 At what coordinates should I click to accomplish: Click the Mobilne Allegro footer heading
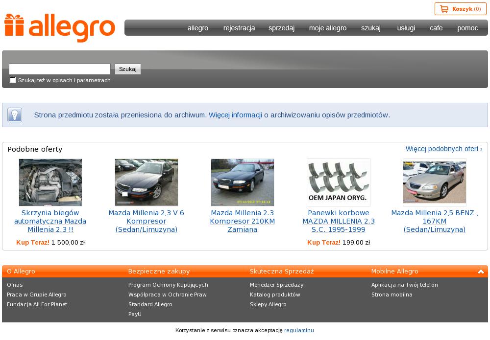(x=394, y=272)
